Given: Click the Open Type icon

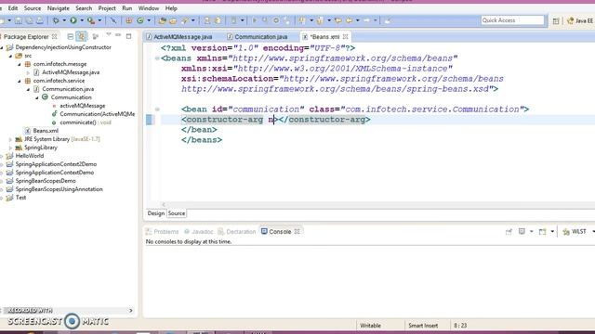Looking at the screenshot, I should pos(163,20).
